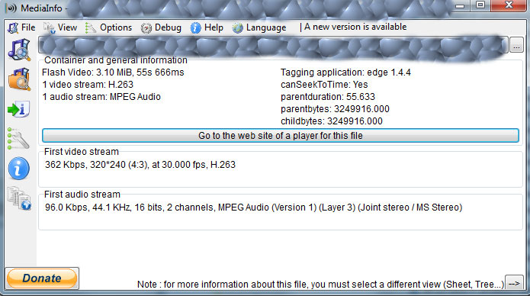Screen dimensions: 530x296
Task: Click the file path combo box
Action: point(273,45)
